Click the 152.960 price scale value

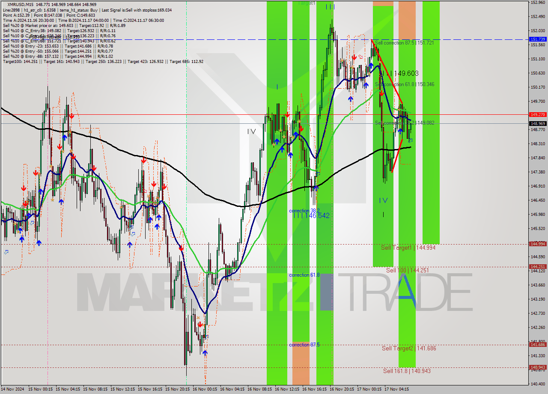click(x=538, y=3)
